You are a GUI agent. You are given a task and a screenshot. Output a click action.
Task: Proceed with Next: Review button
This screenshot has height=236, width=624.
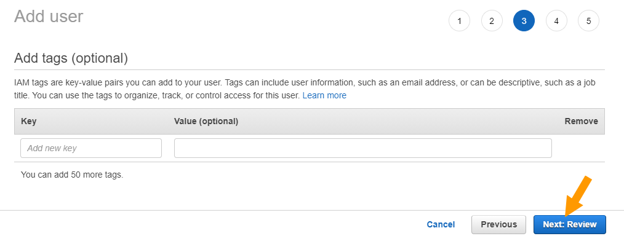(x=569, y=224)
